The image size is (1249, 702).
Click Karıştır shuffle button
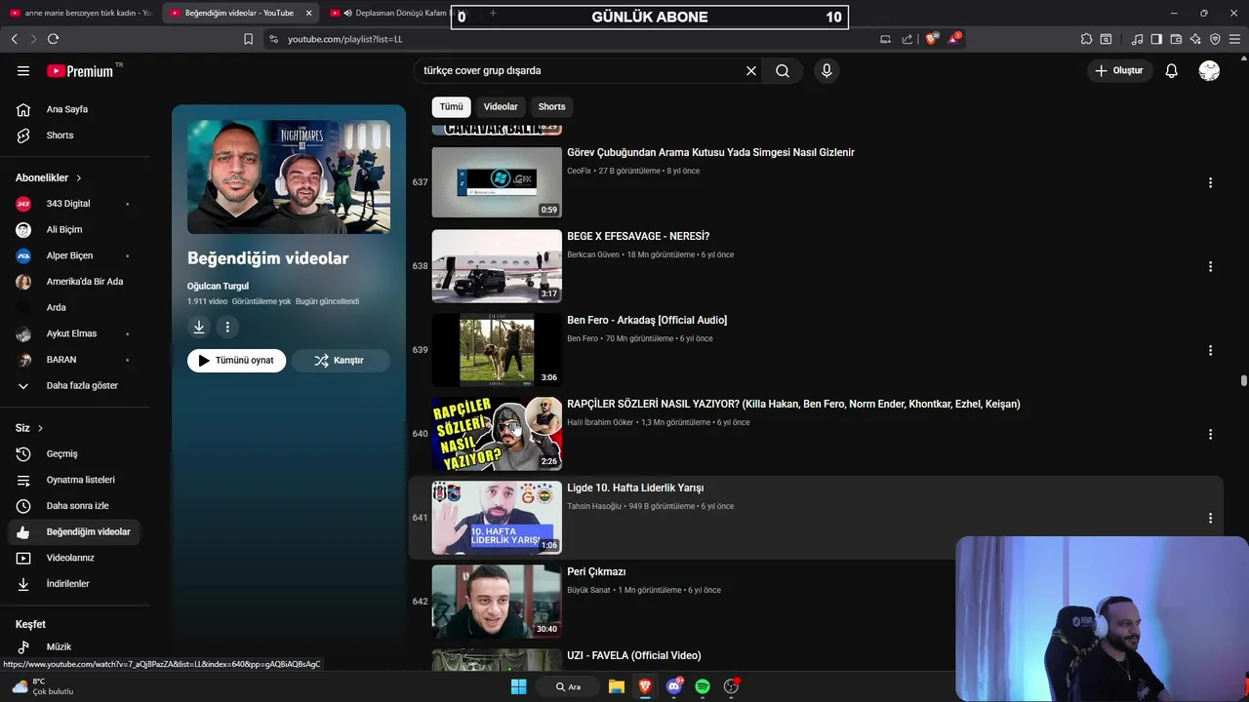(x=341, y=360)
